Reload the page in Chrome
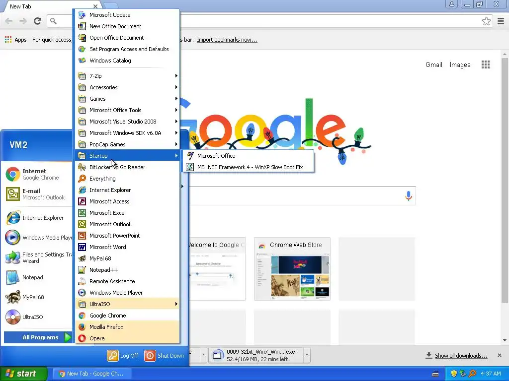Viewport: 509px width, 381px height. click(x=38, y=21)
